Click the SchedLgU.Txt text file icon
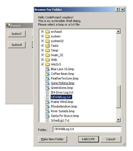Screen dimensions: 133x151 point(47,120)
